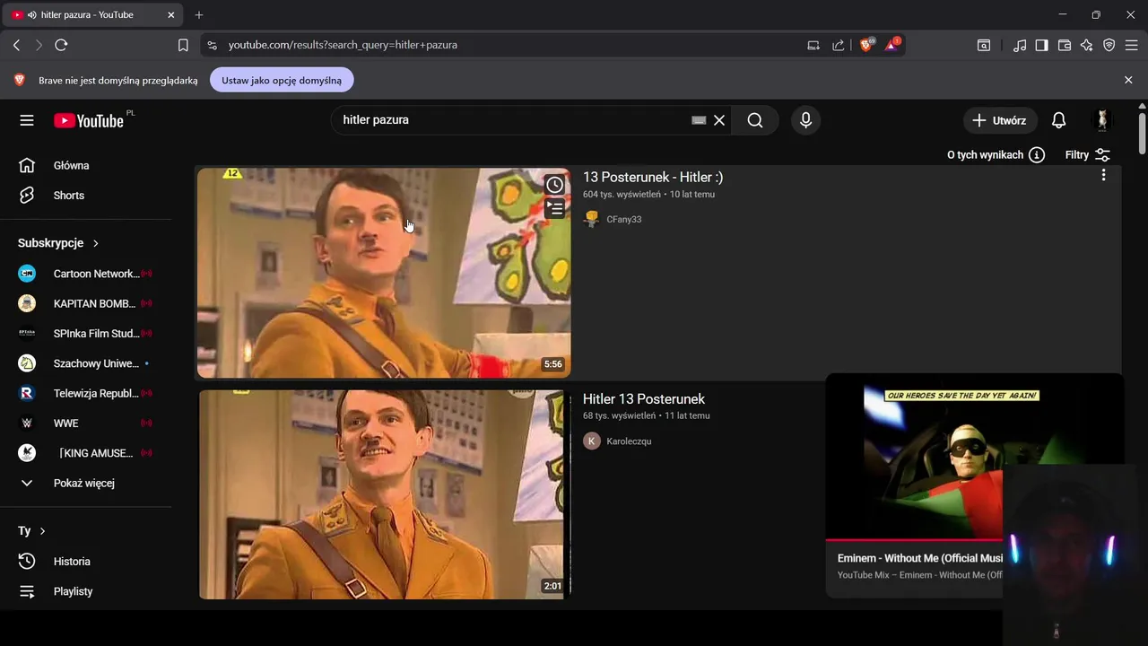The image size is (1148, 646).
Task: Bookmark this page
Action: pos(183,45)
